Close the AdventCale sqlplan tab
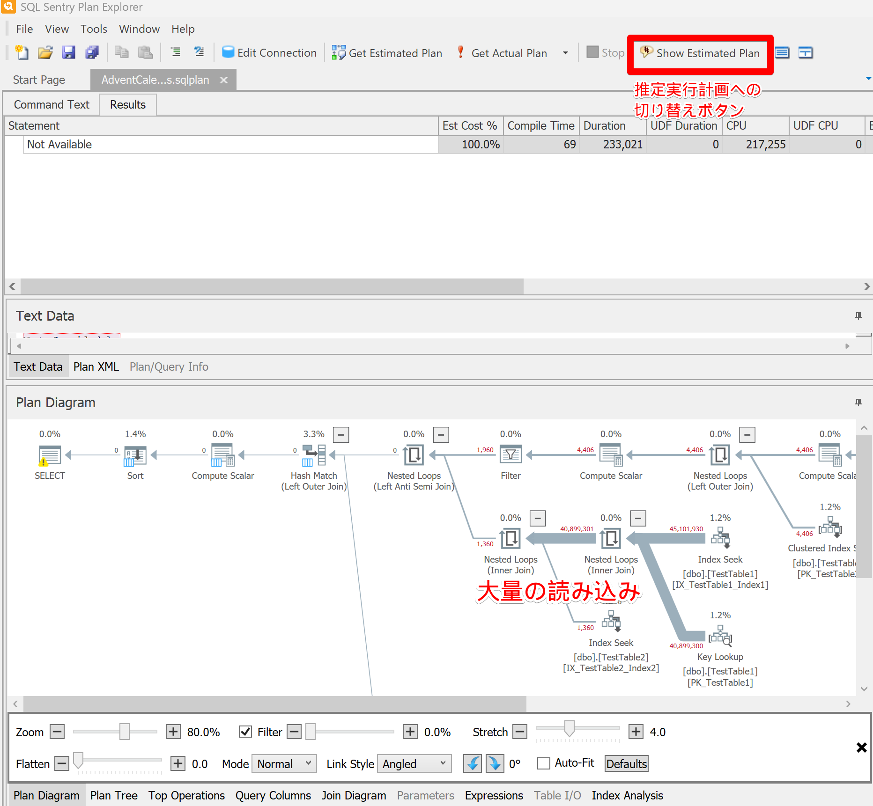Viewport: 873px width, 806px height. click(224, 80)
